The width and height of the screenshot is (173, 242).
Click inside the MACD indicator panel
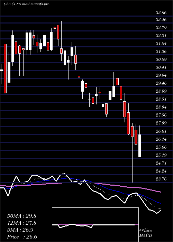coord(95,225)
